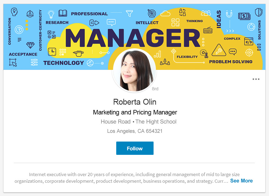Click the code window icon
This screenshot has width=269, height=196.
pos(249,41)
